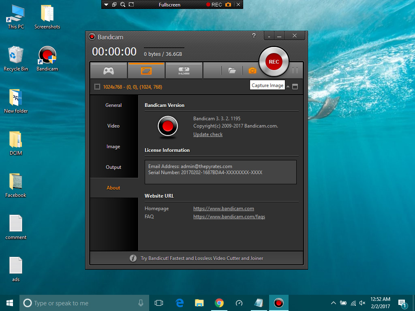Click the pause button beside REC
This screenshot has height=311, width=415.
295,70
